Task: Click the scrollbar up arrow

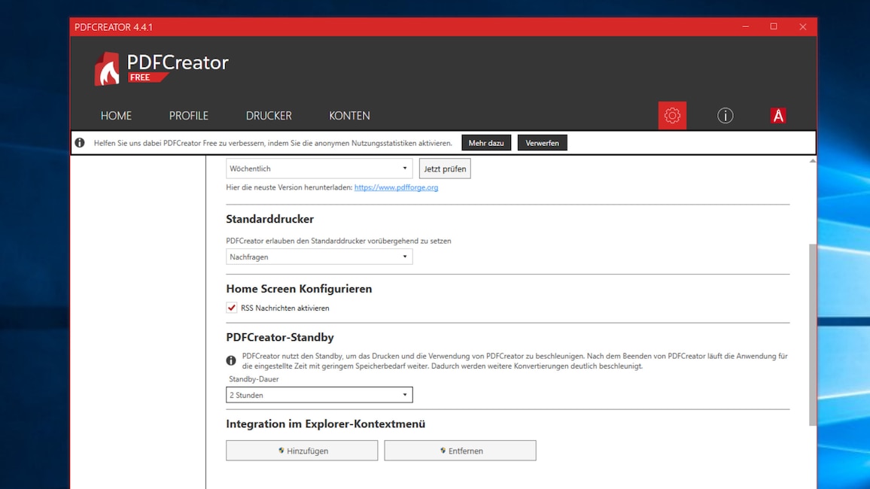Action: (812, 161)
